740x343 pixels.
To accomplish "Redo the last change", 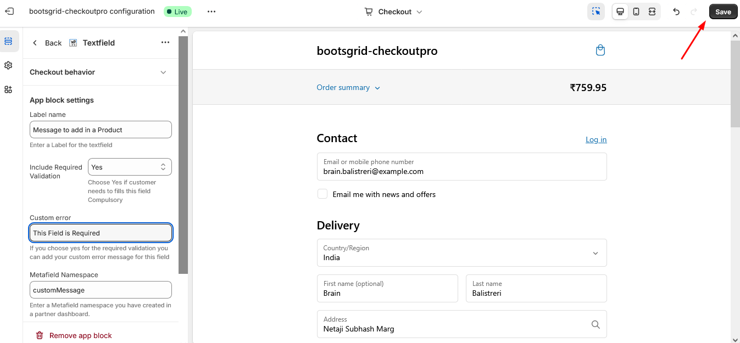I will 694,12.
